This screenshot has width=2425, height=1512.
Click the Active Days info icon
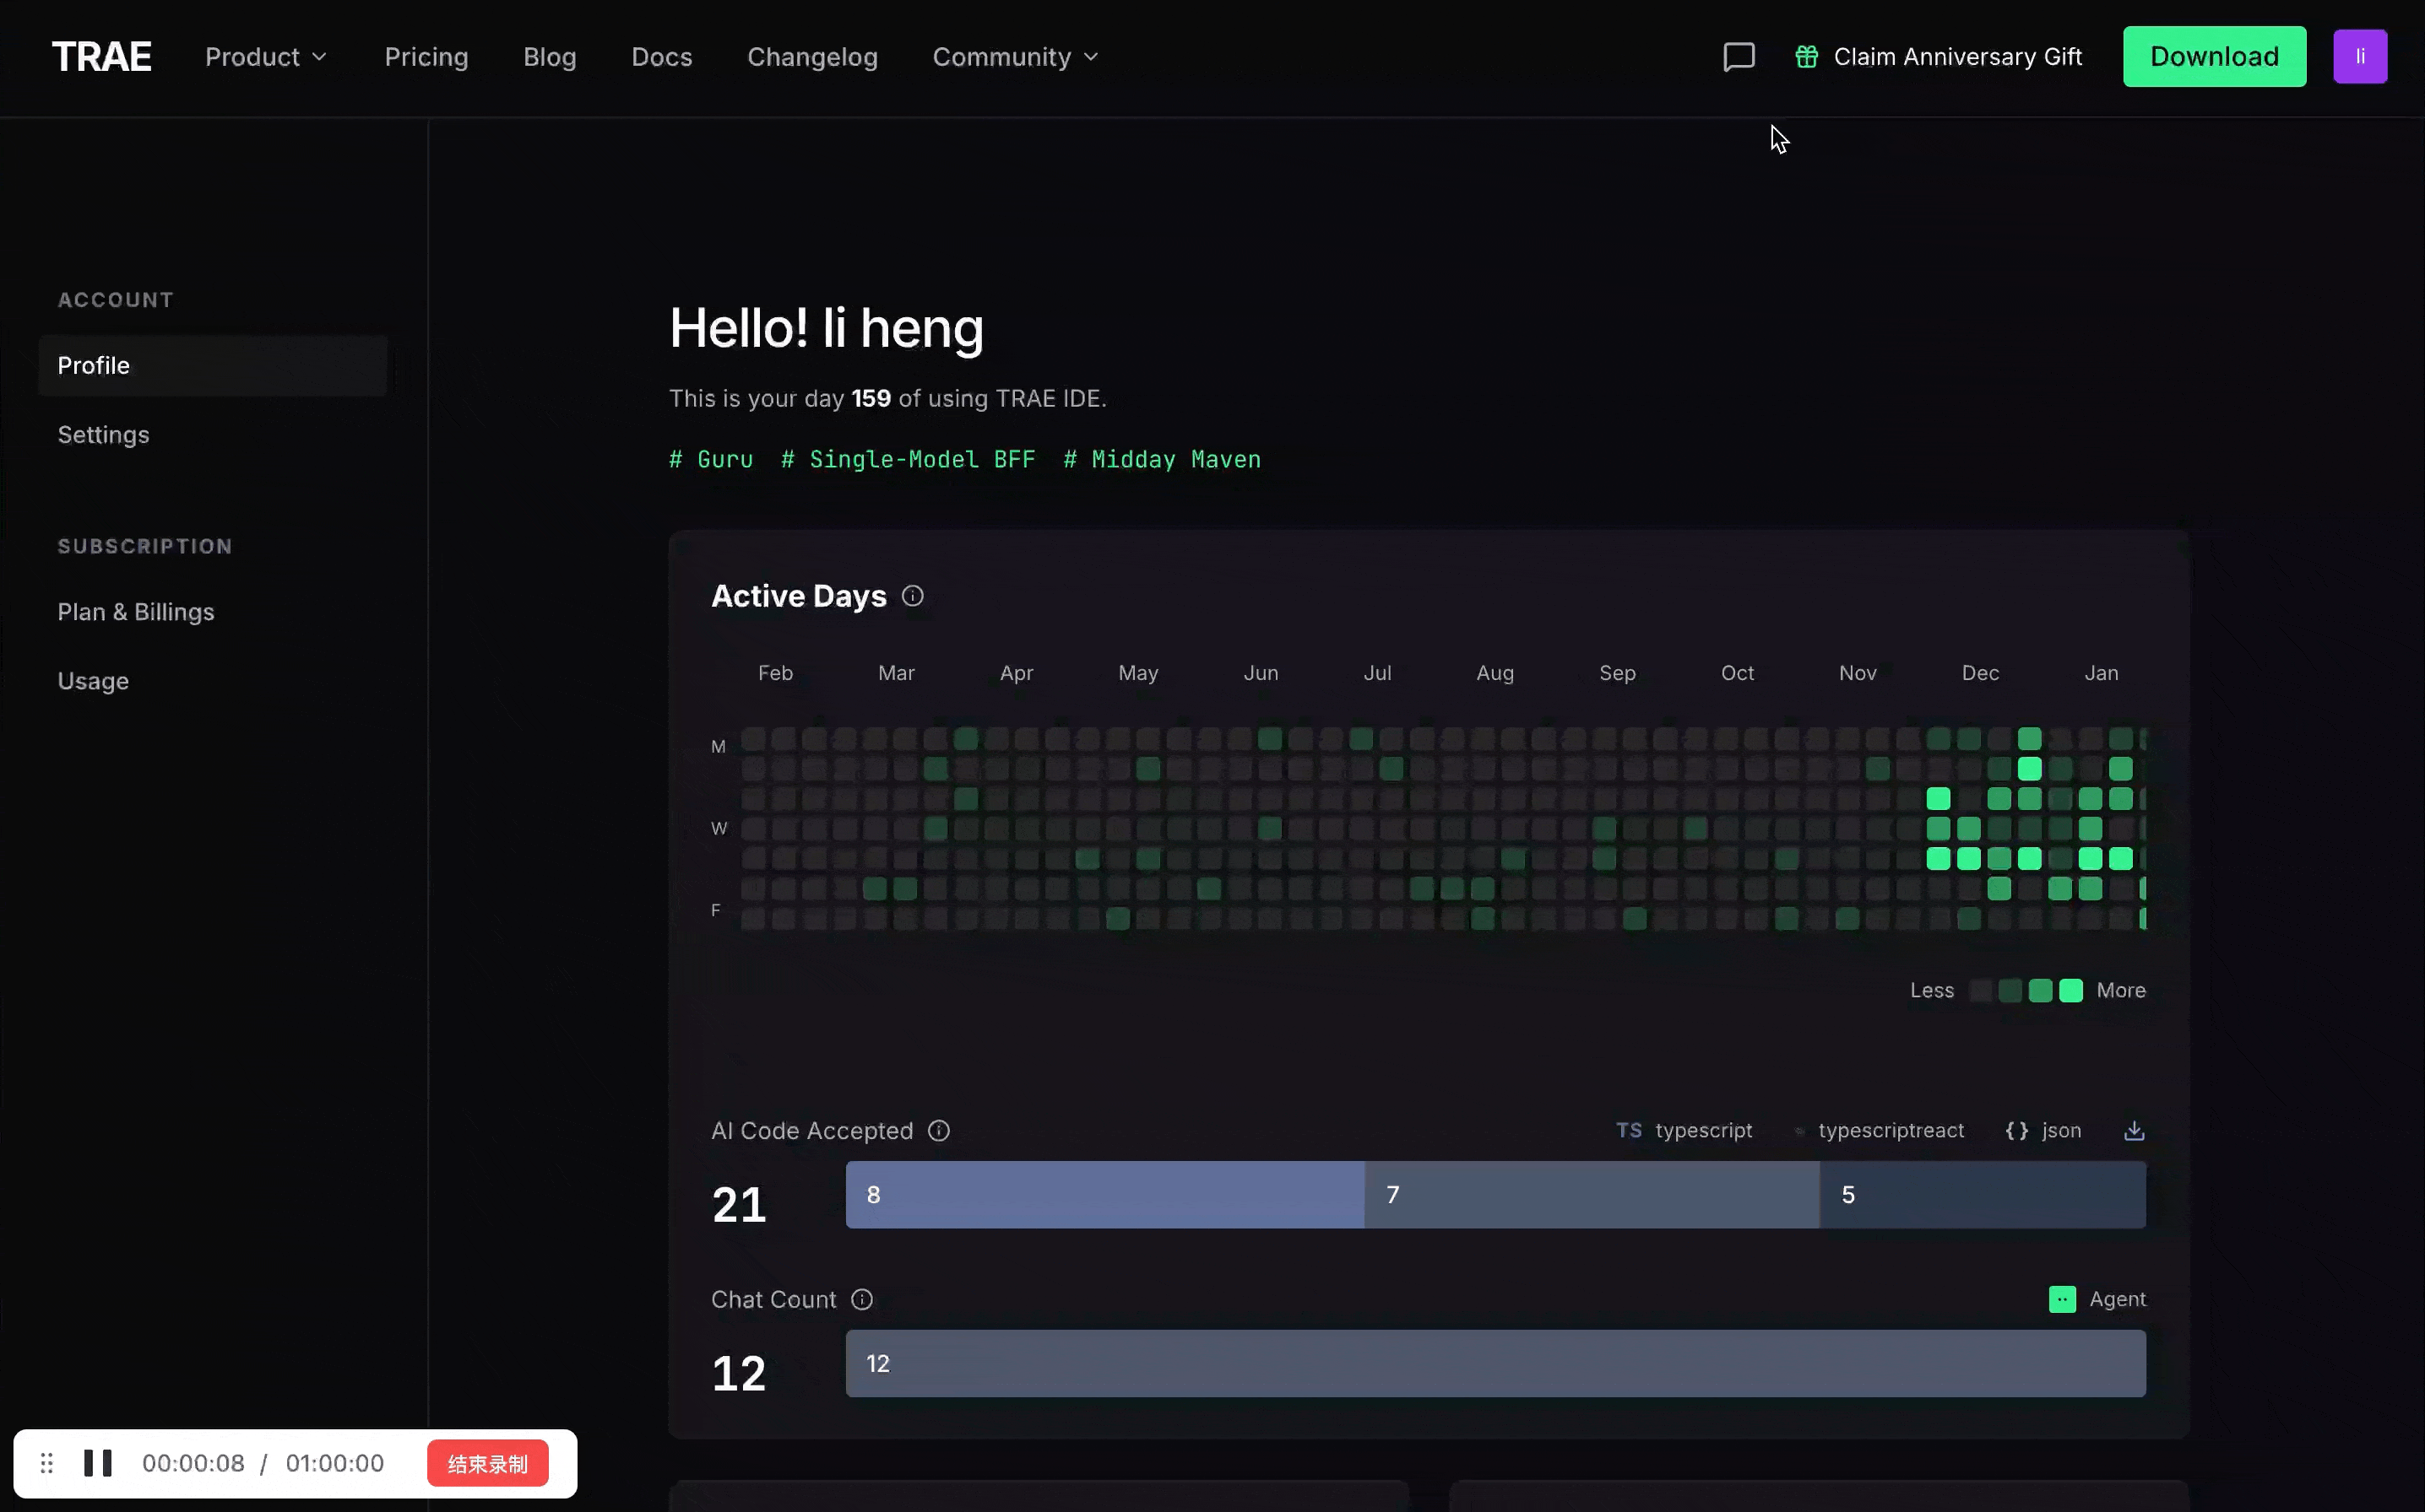913,596
